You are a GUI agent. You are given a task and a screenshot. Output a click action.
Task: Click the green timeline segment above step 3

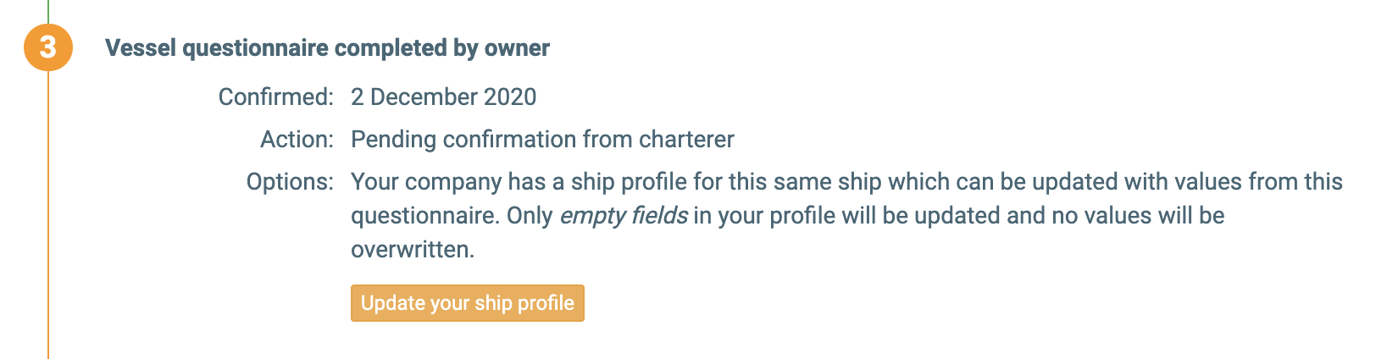(48, 10)
